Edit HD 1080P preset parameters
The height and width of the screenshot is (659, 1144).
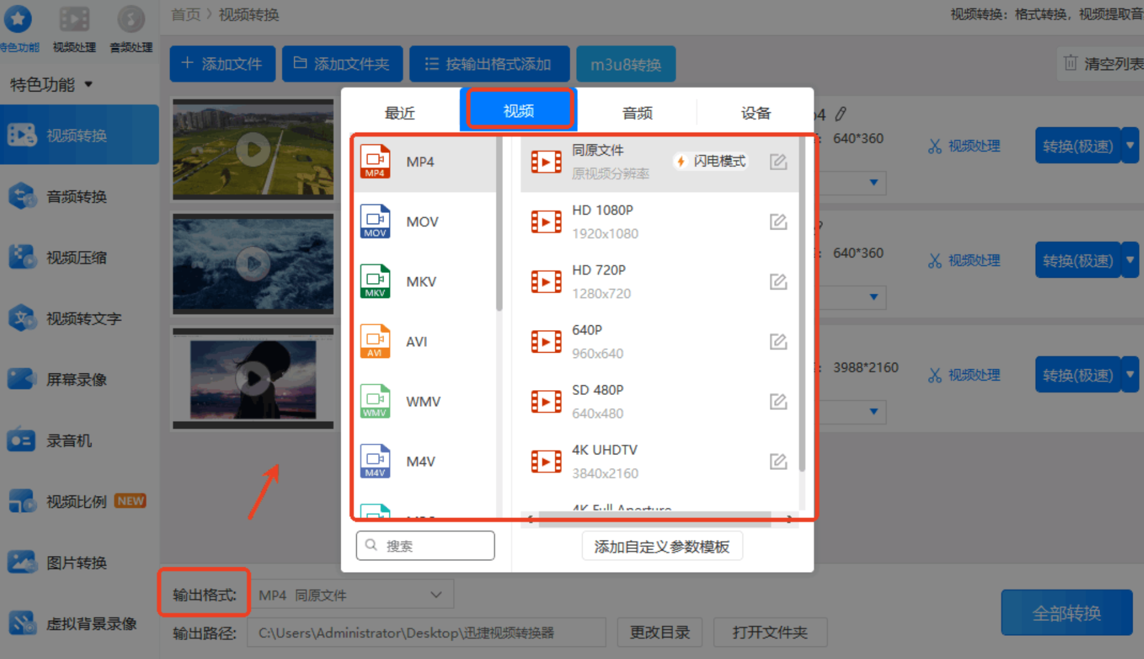coord(778,222)
